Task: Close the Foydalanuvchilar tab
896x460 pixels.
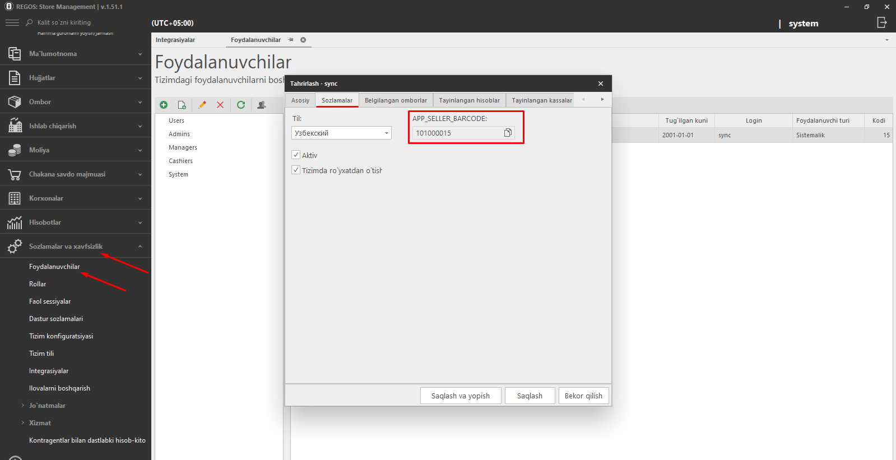Action: 303,40
